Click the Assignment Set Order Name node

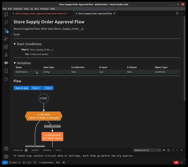click(x=52, y=136)
